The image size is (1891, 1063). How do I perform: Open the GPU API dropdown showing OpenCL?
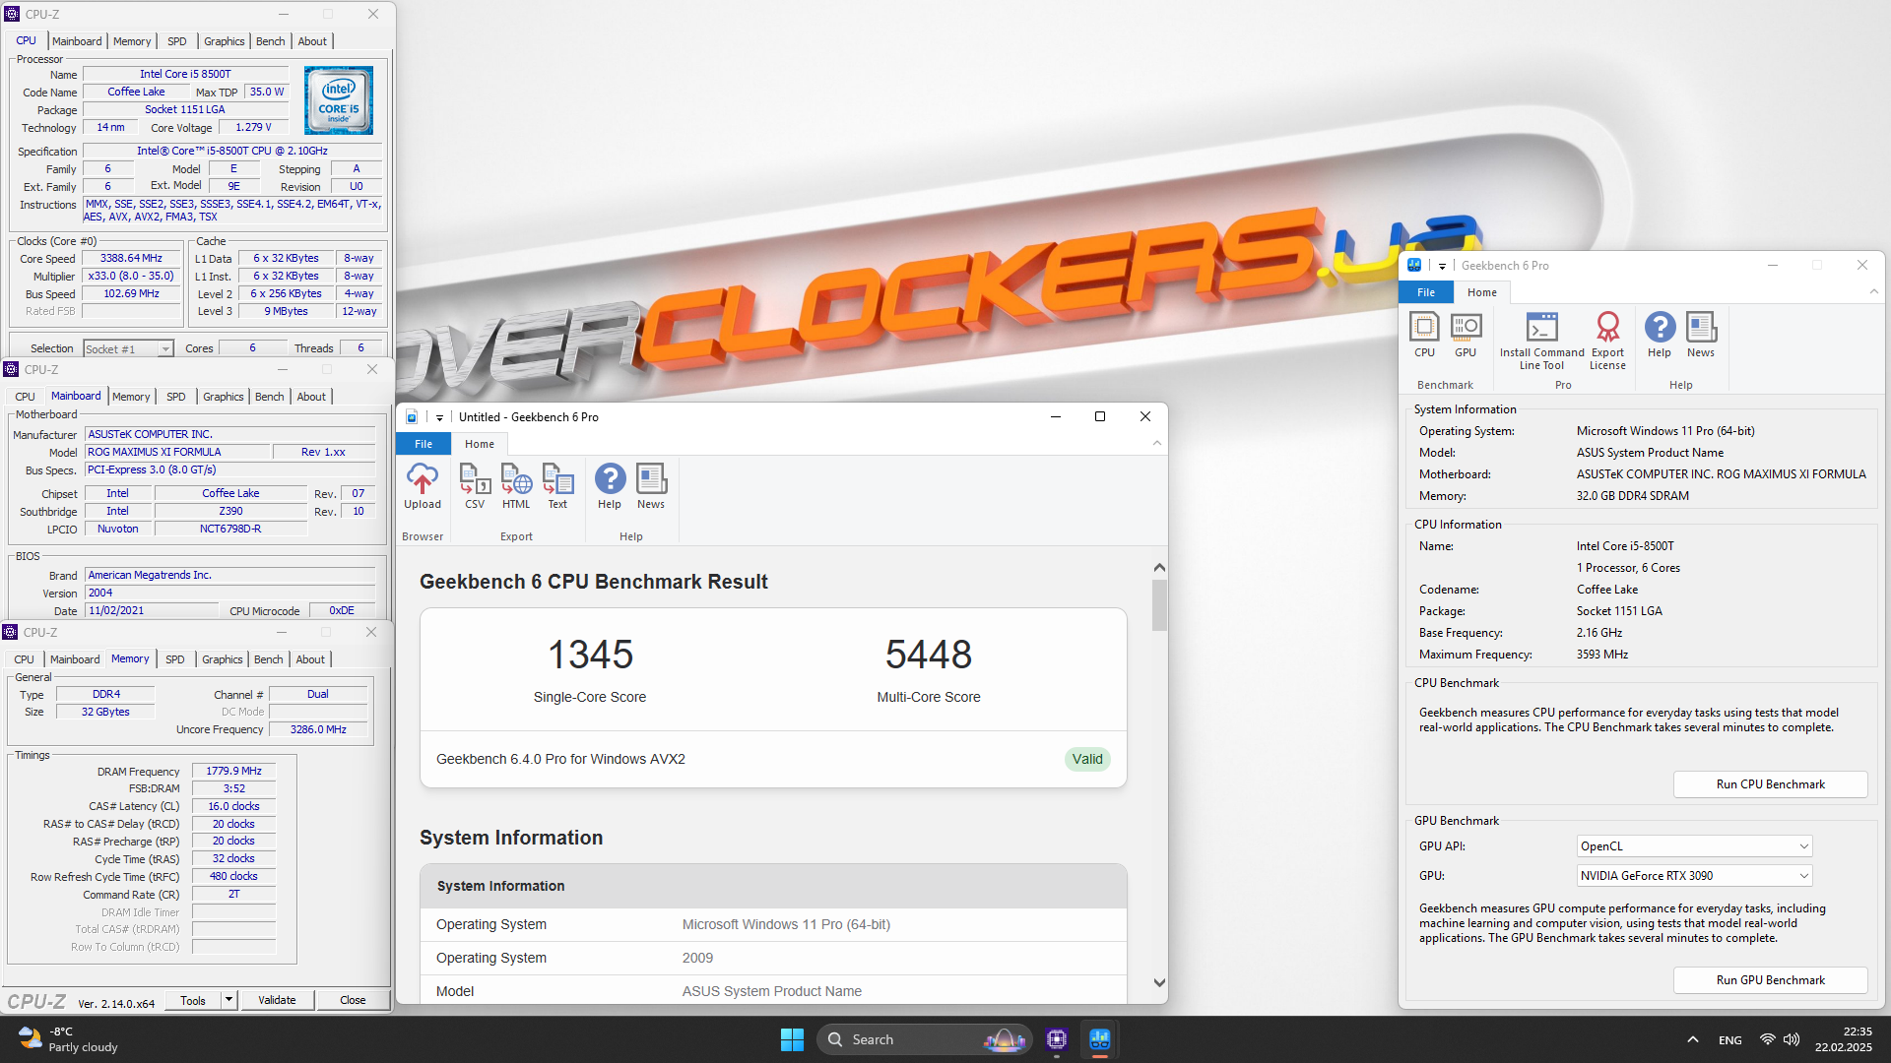click(1695, 846)
